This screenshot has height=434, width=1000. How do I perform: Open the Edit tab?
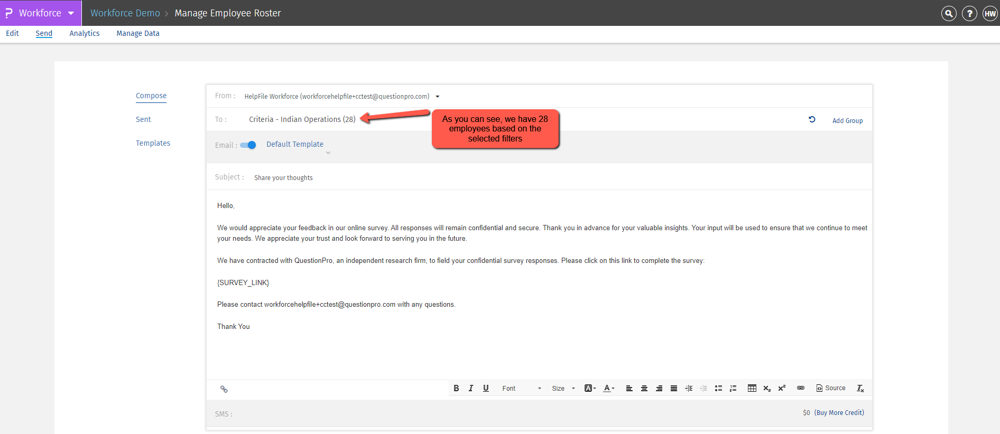(x=12, y=33)
